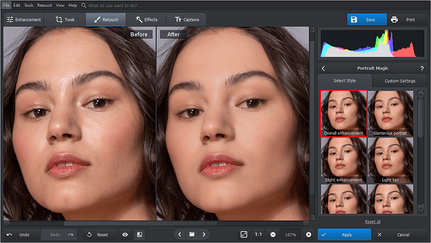Click the search magnifier icon
The image size is (431, 243).
(x=84, y=5)
